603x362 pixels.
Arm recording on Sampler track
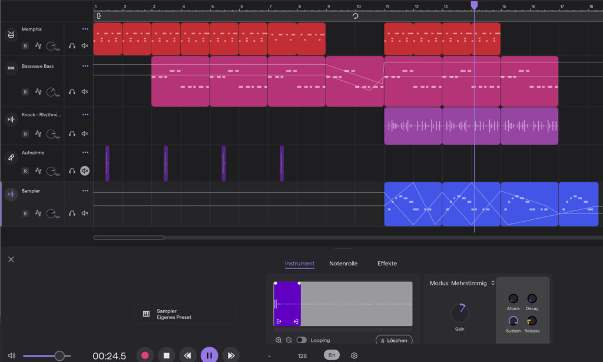pyautogui.click(x=25, y=213)
